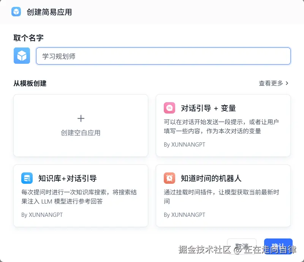Open the 查看更多 templates link
The height and width of the screenshot is (262, 304).
tap(271, 83)
